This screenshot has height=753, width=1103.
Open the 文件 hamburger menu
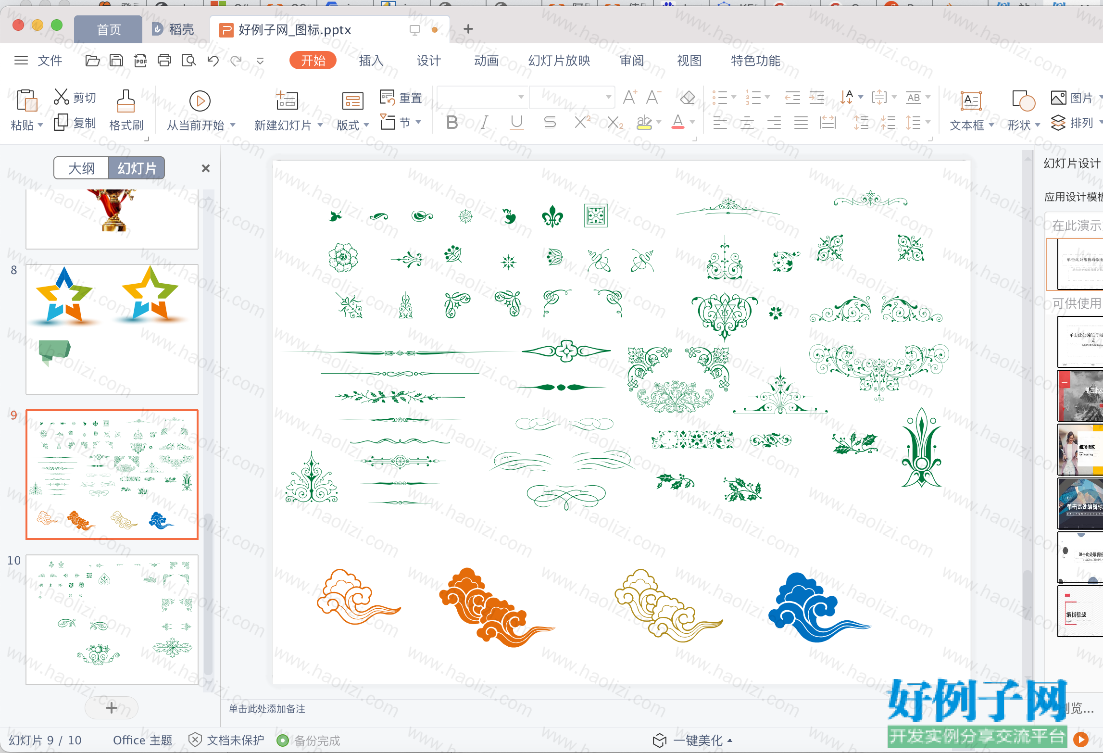coord(21,61)
